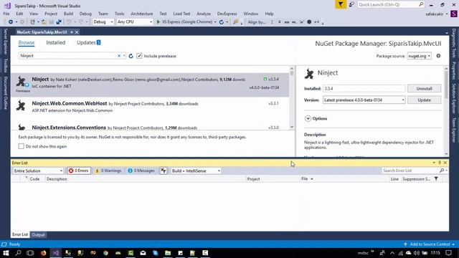Open the Solution Explorer side tab
This screenshot has width=459, height=258.
pyautogui.click(x=454, y=99)
